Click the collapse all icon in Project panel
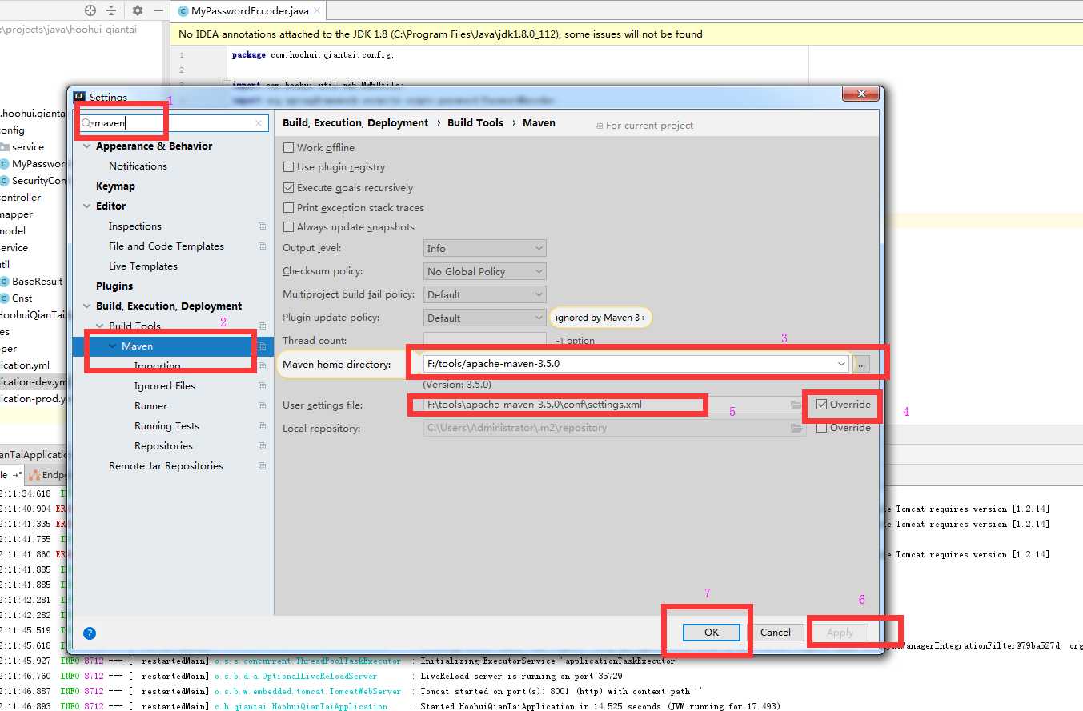The height and width of the screenshot is (711, 1083). 111,10
